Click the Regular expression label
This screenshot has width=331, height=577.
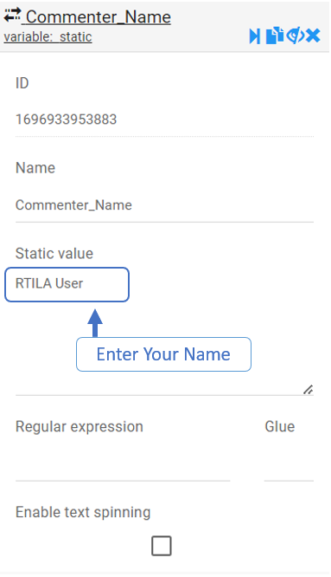80,427
